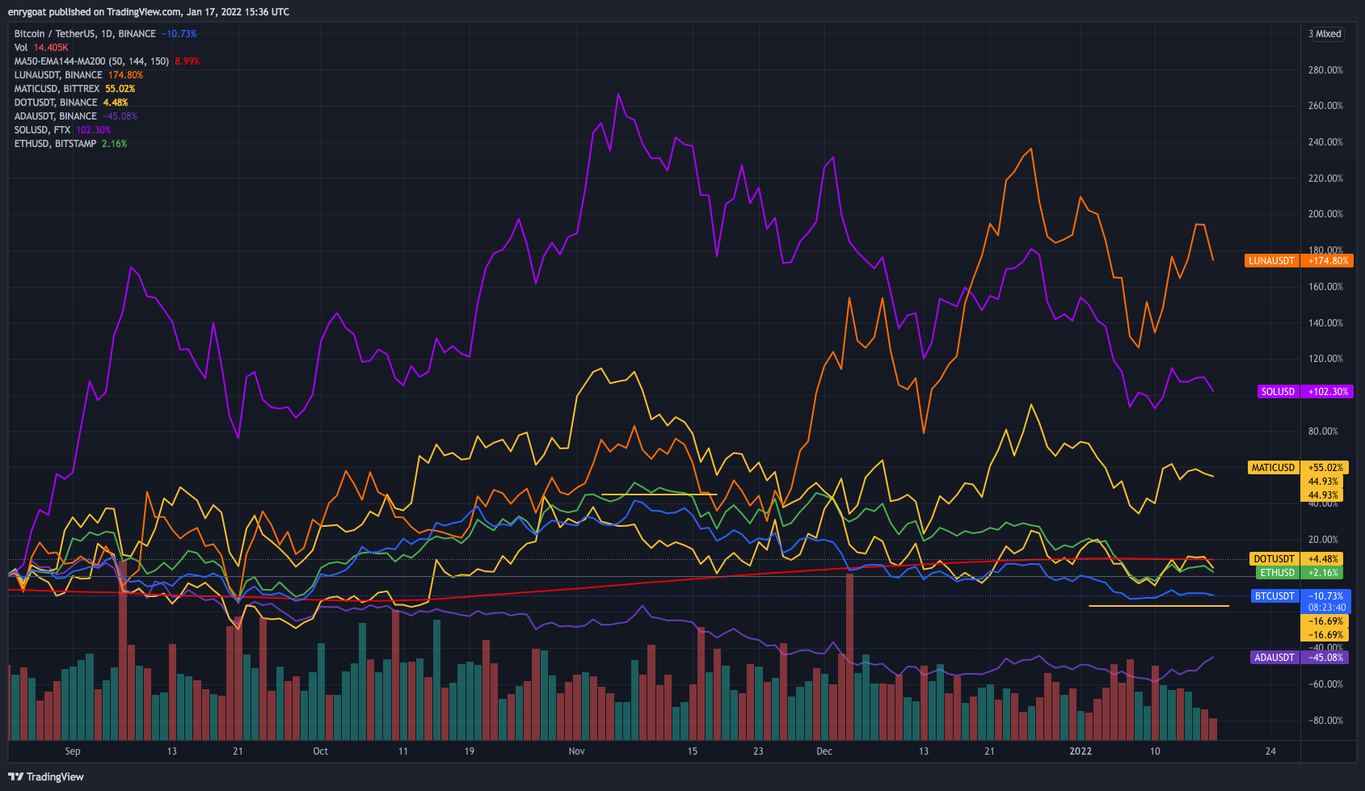
Task: Click the TradingView logo in the footer
Action: click(x=46, y=776)
